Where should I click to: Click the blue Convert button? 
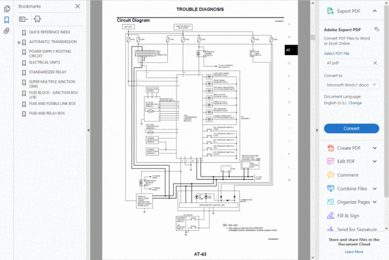[351, 129]
